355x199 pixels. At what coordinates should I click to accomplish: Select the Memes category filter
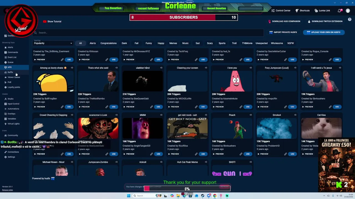click(x=173, y=43)
